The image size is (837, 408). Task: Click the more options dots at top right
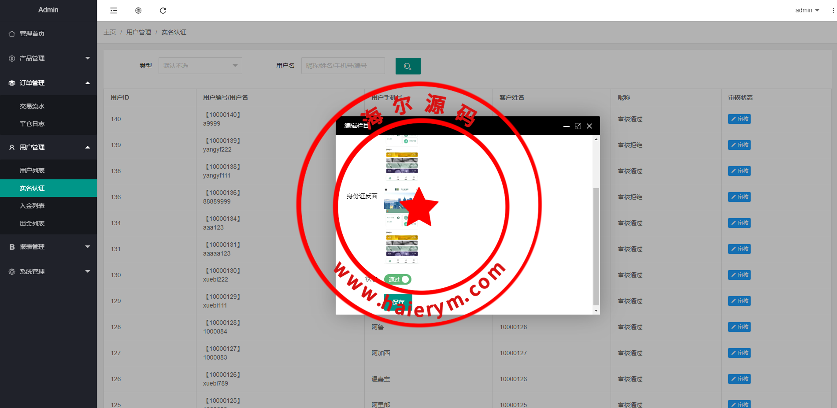point(833,11)
